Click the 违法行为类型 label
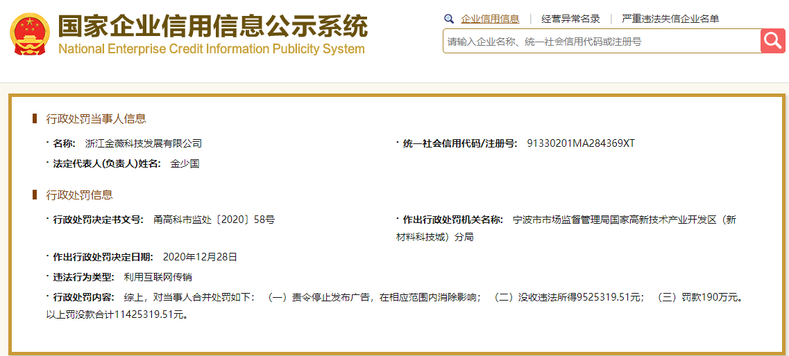 point(83,276)
